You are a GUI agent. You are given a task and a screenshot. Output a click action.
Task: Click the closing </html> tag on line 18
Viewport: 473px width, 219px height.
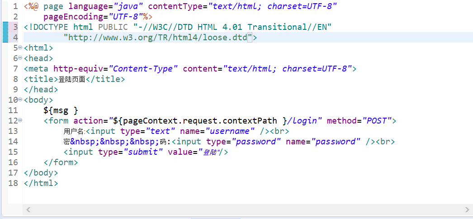point(41,183)
